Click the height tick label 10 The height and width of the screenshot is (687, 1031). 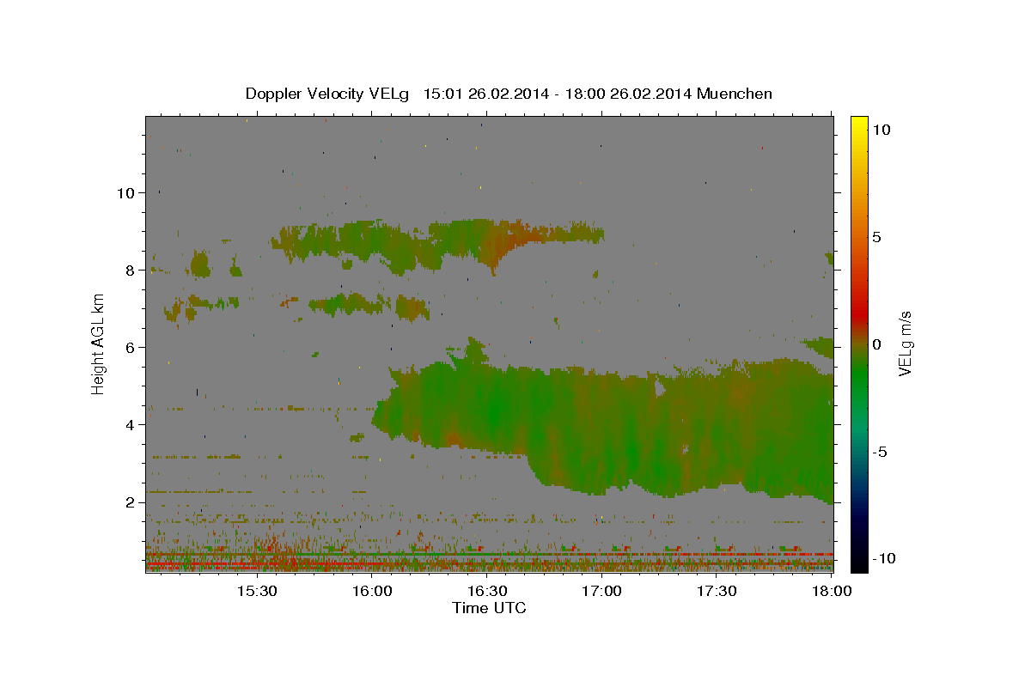point(125,192)
